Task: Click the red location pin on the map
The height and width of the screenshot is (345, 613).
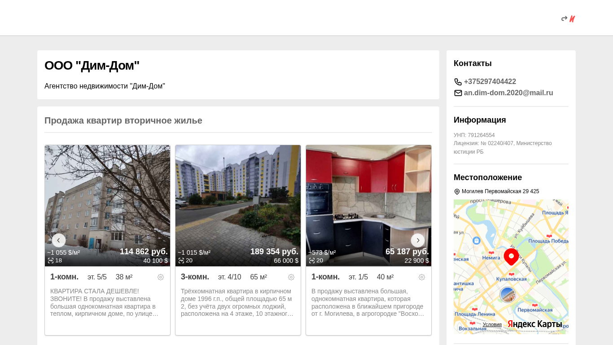Action: point(511,257)
